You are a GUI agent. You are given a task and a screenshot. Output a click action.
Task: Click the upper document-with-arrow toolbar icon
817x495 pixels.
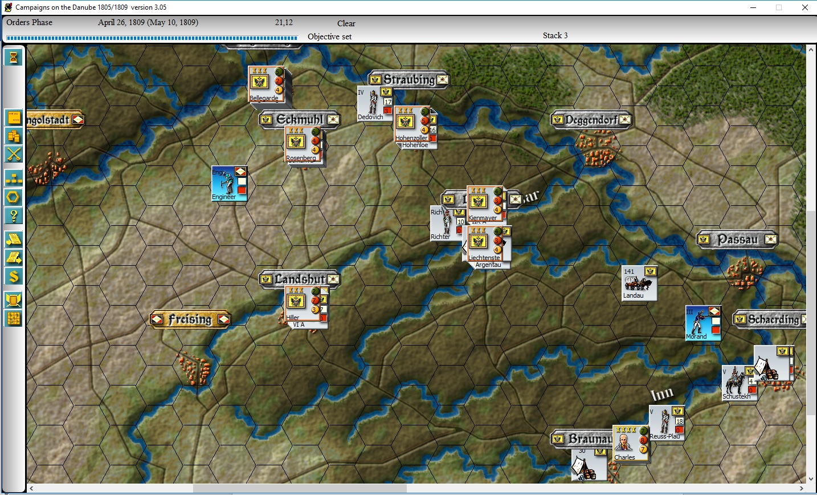click(14, 240)
